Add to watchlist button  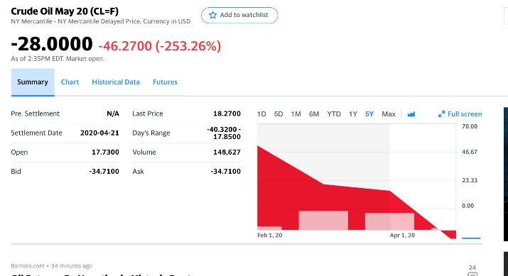click(x=239, y=15)
